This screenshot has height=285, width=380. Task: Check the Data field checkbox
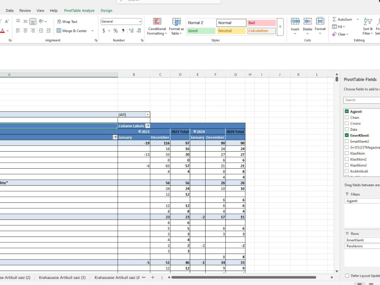click(347, 129)
